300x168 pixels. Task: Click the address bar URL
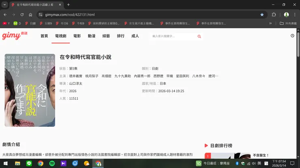click(x=70, y=15)
